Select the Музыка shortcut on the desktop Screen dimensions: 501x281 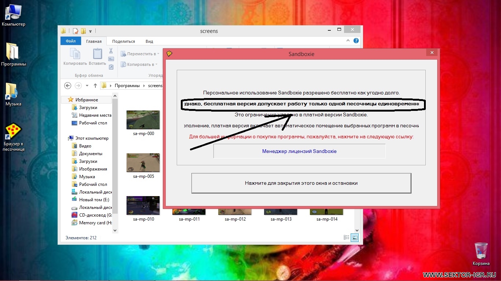pos(13,94)
